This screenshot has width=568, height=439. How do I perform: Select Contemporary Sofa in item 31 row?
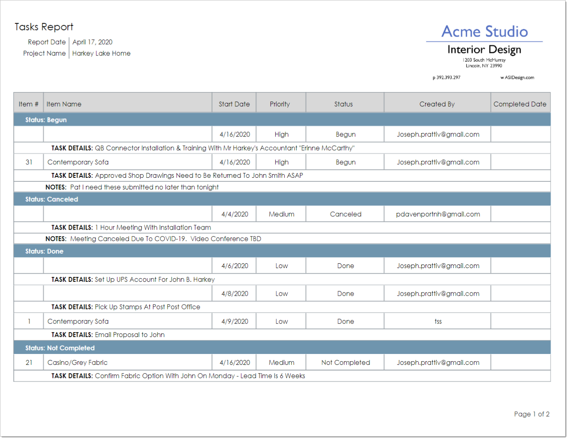coord(78,162)
